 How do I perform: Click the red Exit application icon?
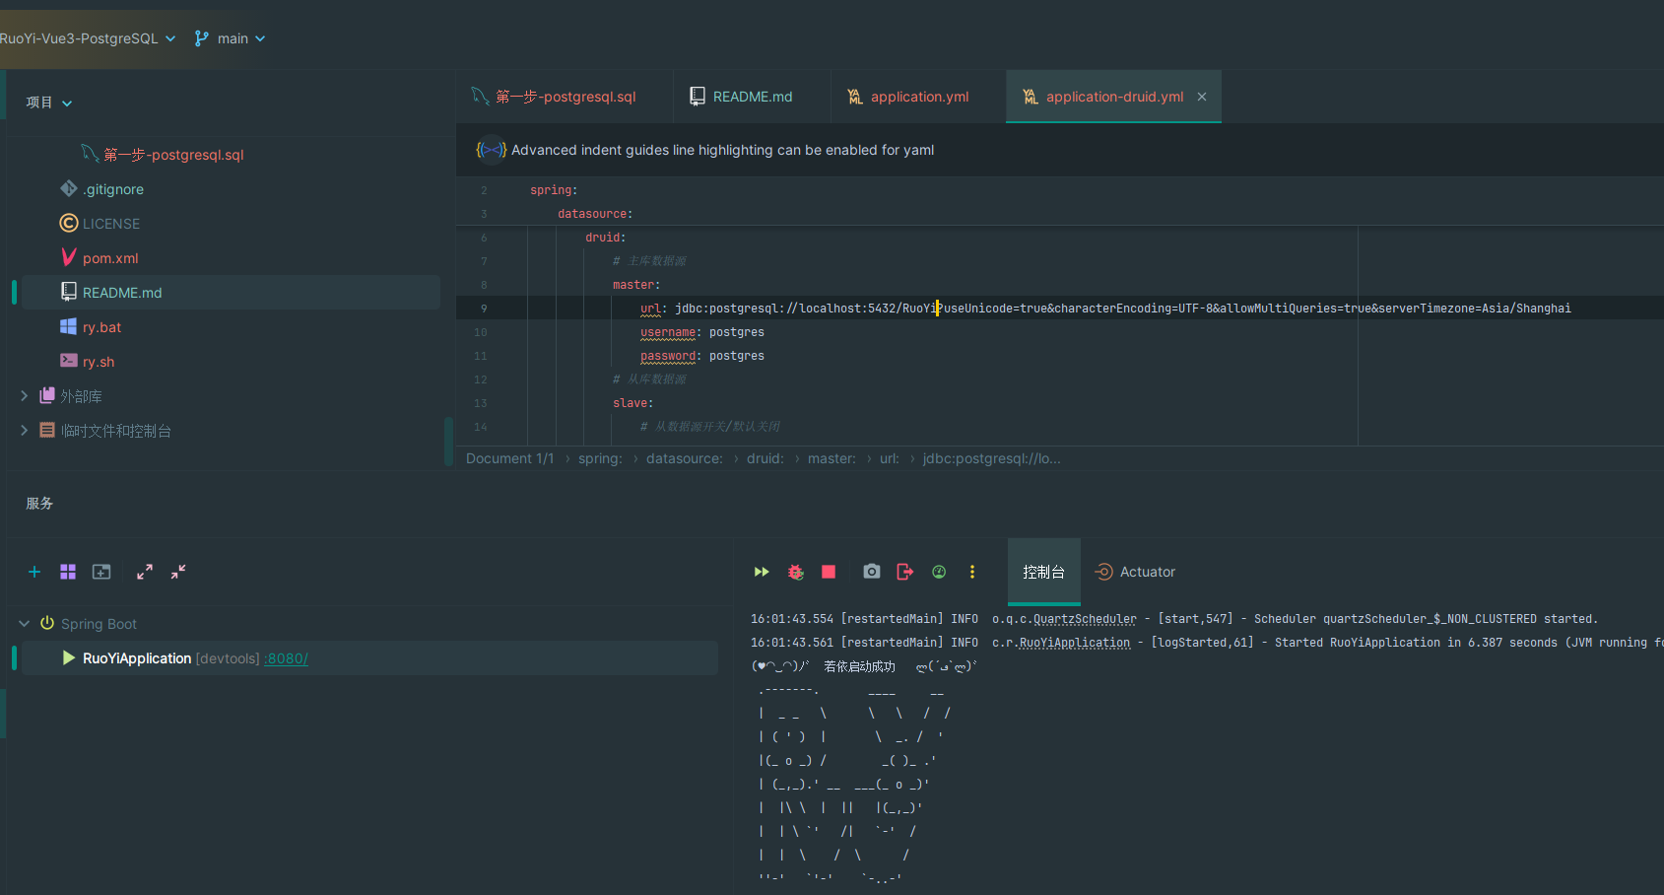click(905, 572)
